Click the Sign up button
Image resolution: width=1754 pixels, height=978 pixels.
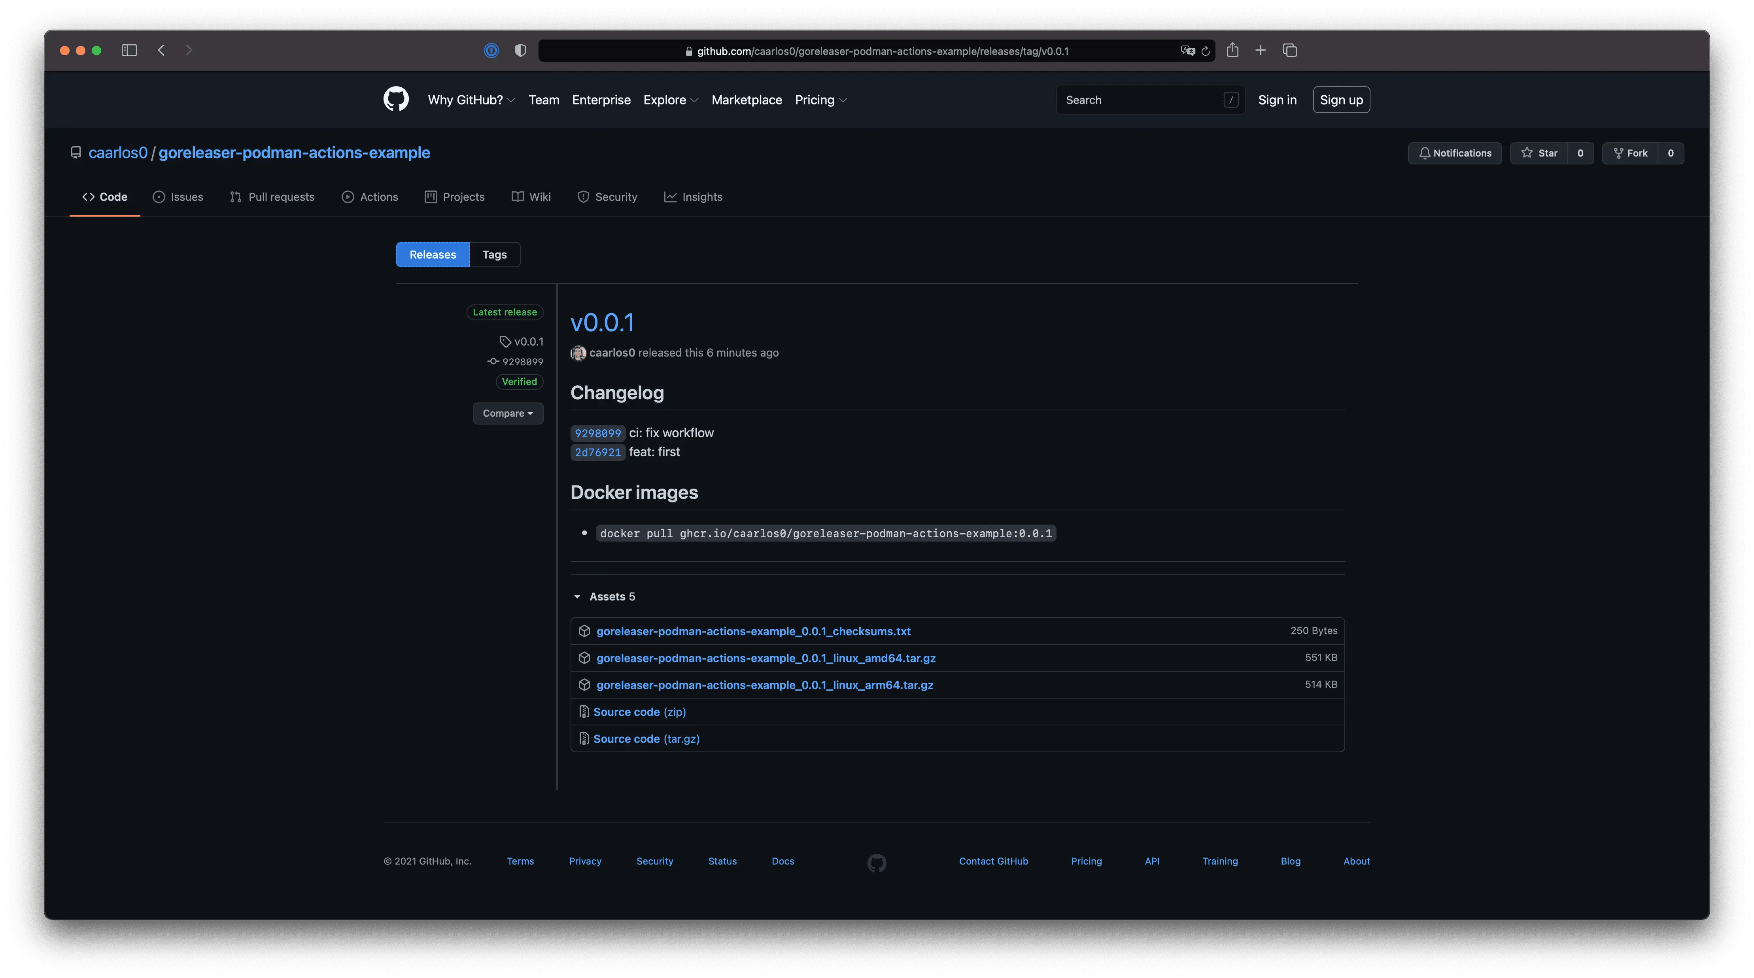point(1341,99)
